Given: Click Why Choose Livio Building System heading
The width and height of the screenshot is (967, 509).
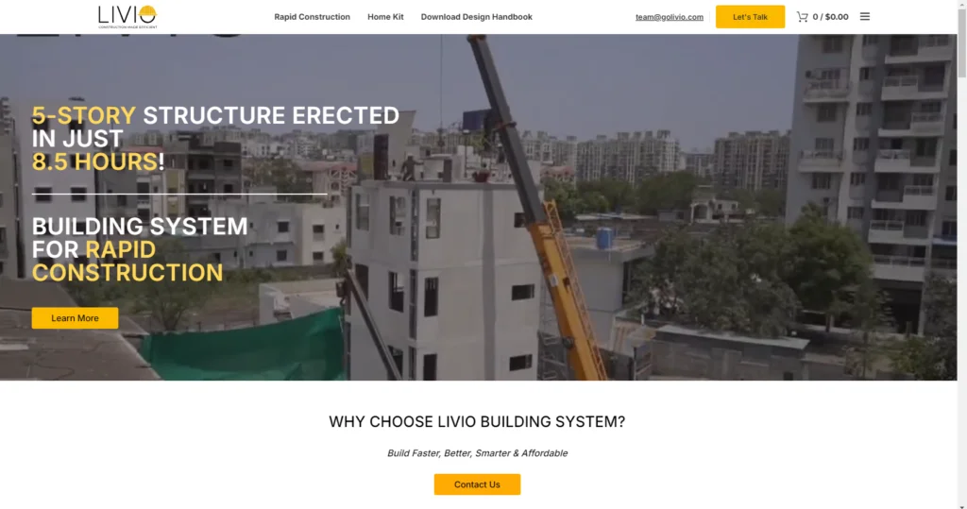Looking at the screenshot, I should pos(477,421).
